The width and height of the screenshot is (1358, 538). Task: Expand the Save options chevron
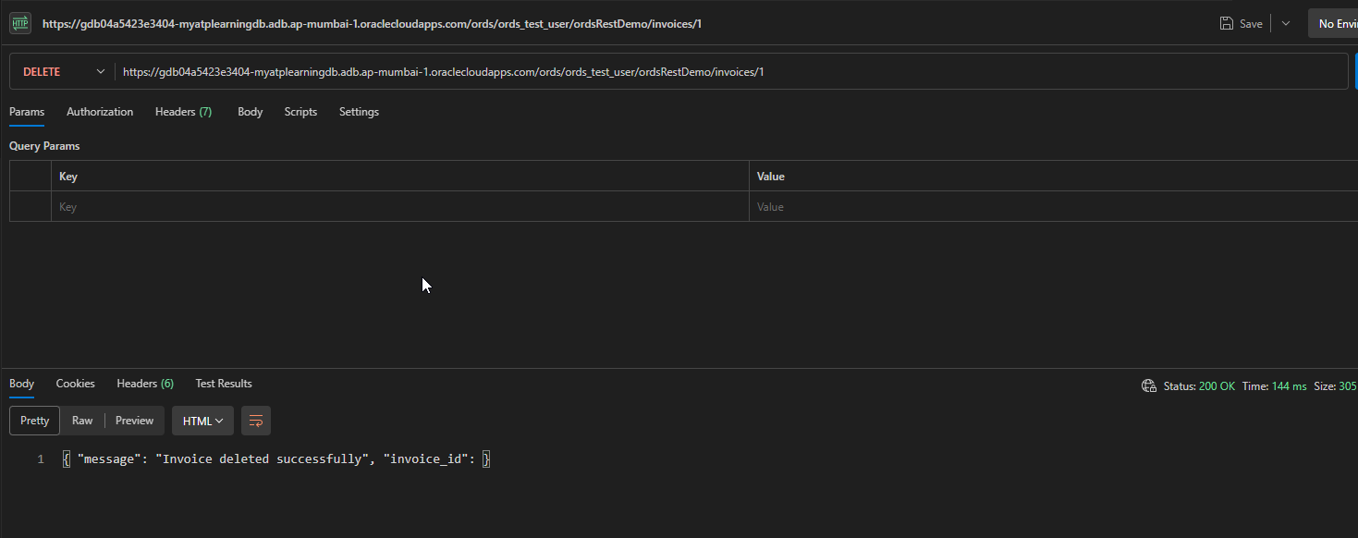pyautogui.click(x=1285, y=23)
